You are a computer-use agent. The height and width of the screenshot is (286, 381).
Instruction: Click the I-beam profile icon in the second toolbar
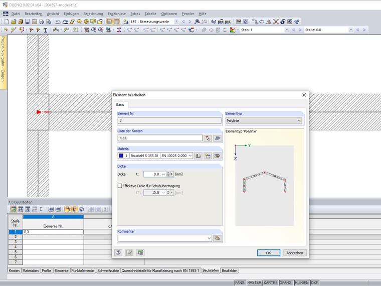45,30
